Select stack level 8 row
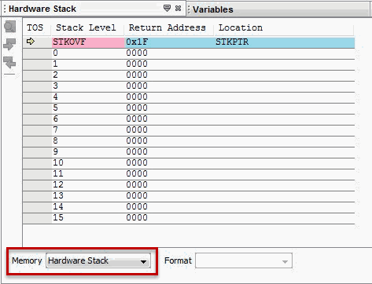This screenshot has width=372, height=284. pos(189,141)
